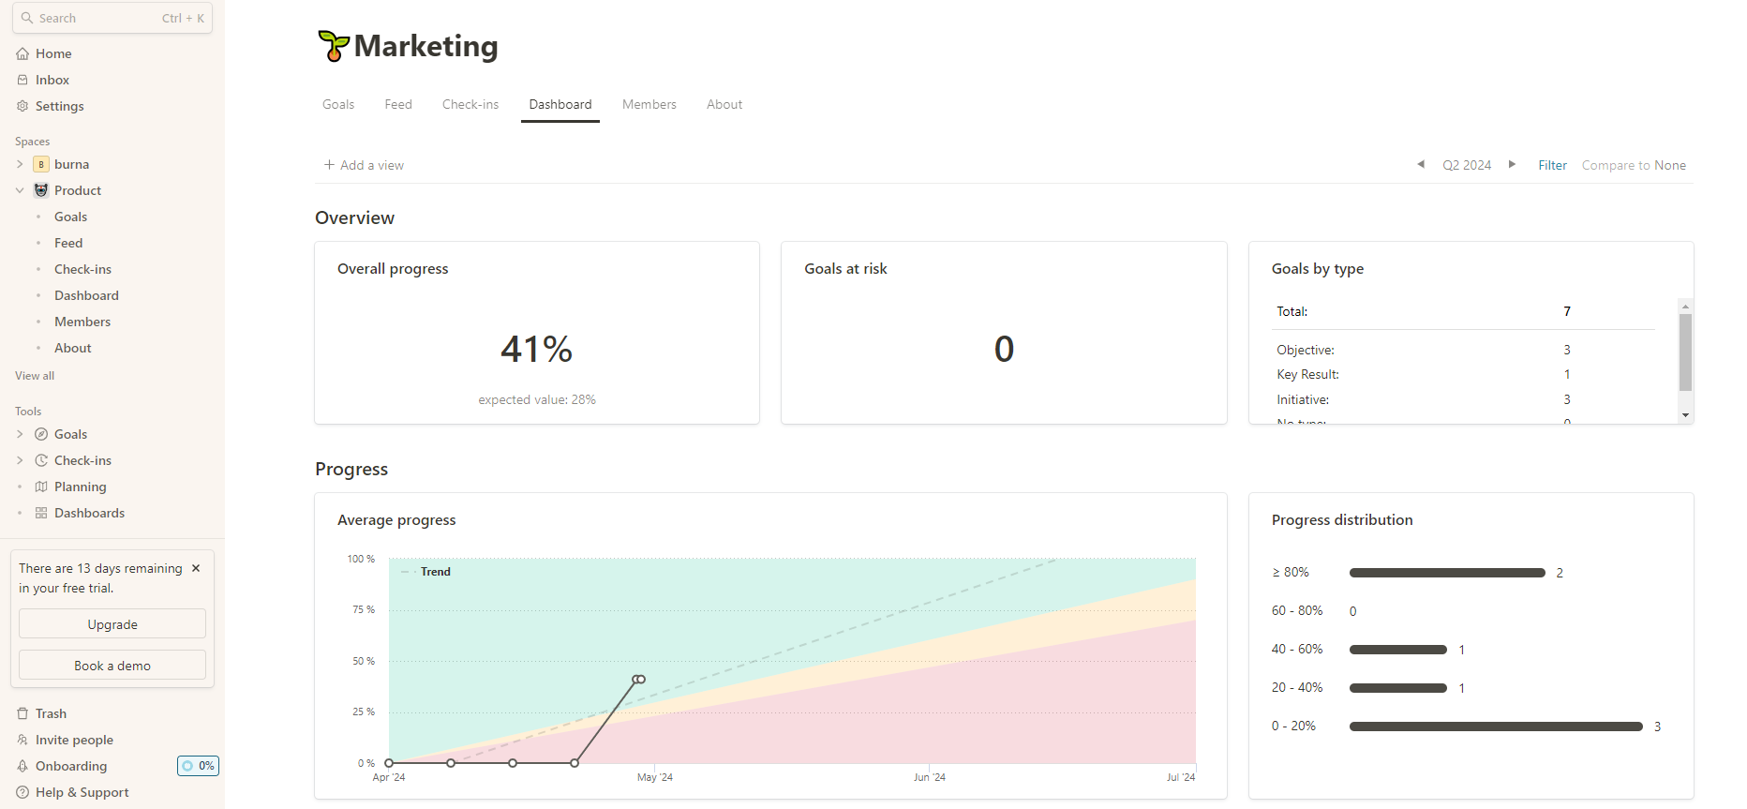Click the Planning map icon

click(x=41, y=487)
